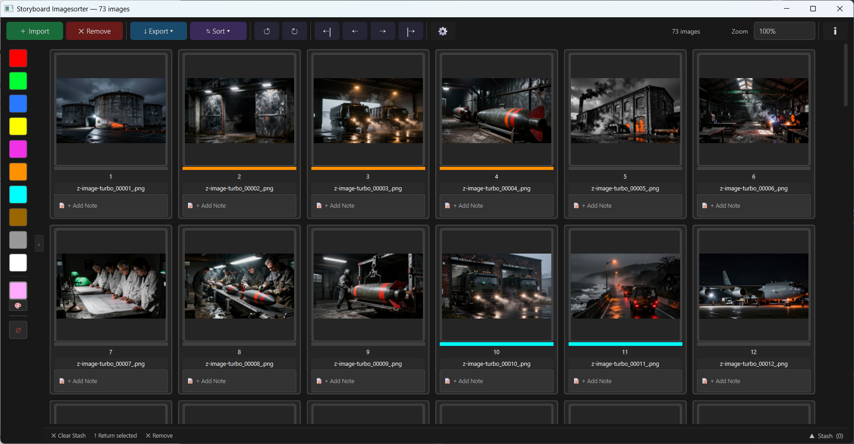Move image to the end
The image size is (854, 444).
click(x=411, y=31)
